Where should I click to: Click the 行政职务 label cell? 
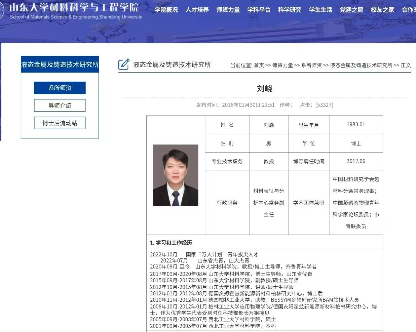point(227,203)
